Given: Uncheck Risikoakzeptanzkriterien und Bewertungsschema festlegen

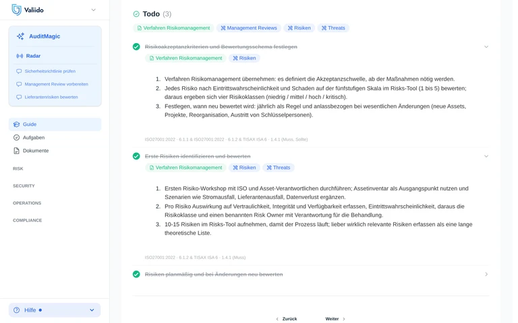Looking at the screenshot, I should pos(136,47).
